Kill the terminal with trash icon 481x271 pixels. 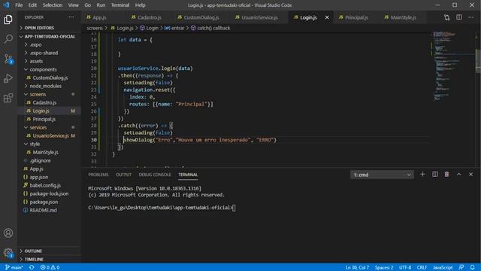tap(446, 174)
